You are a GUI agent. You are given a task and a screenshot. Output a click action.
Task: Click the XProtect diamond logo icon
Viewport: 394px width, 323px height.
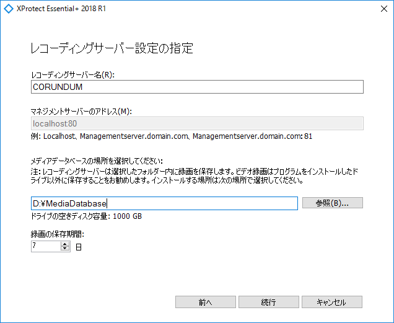pyautogui.click(x=9, y=9)
